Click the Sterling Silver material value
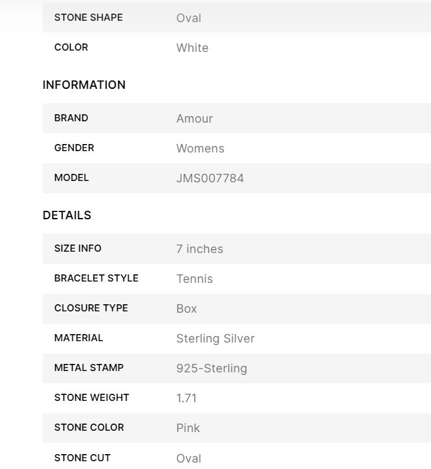This screenshot has width=431, height=469. click(x=215, y=339)
